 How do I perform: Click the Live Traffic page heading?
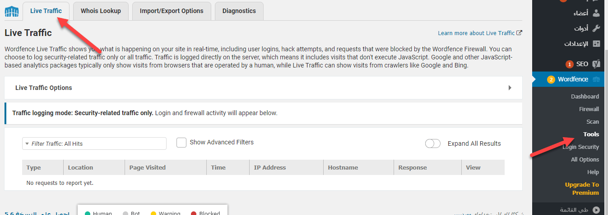(x=28, y=33)
